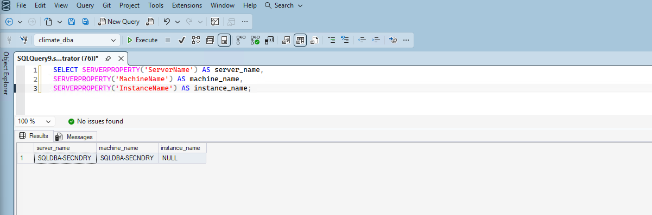Click the Change Connection icon
The height and width of the screenshot is (215, 652).
point(23,40)
